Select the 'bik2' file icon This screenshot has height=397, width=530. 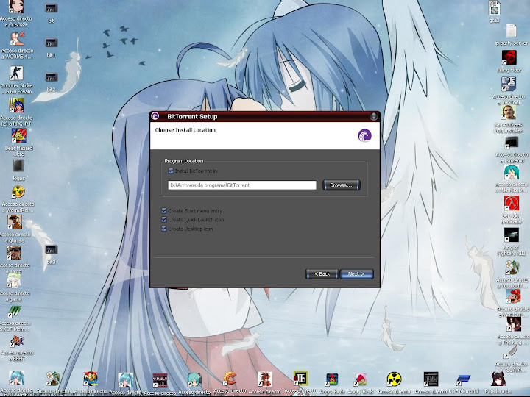(51, 77)
